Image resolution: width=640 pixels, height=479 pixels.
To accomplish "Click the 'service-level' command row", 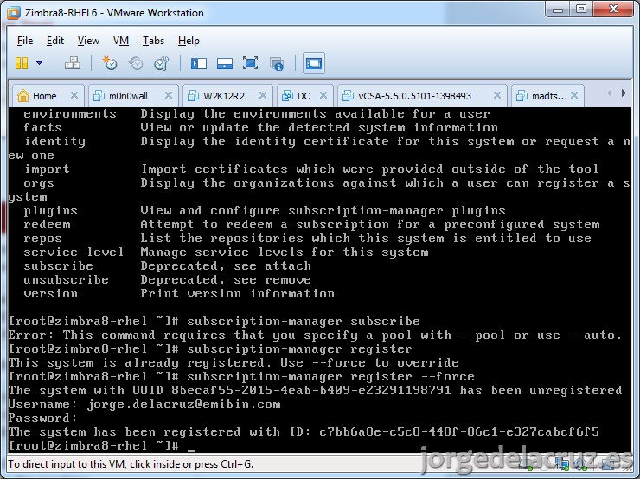I will pos(226,252).
